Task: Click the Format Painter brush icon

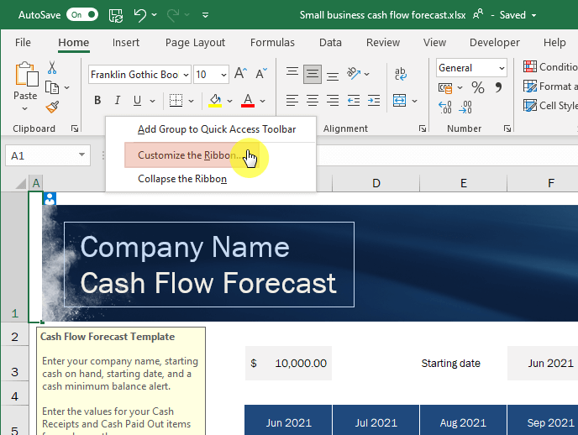Action: pos(52,107)
